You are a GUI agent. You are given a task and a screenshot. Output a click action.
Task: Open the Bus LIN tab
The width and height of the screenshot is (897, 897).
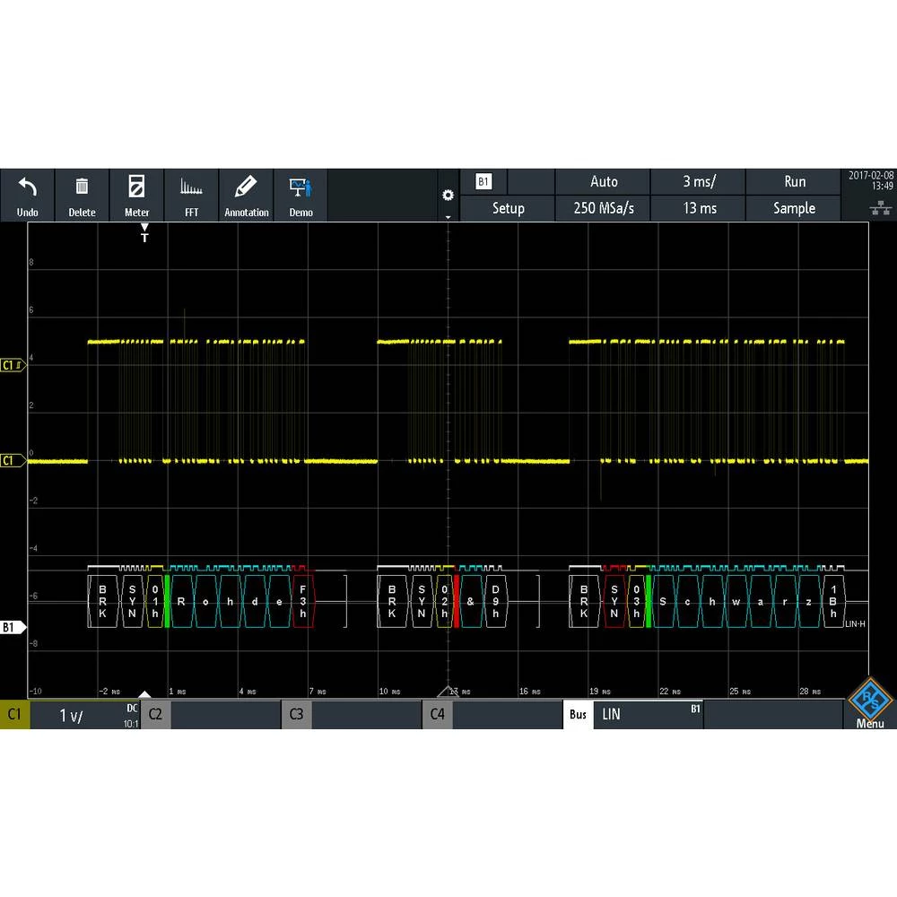(633, 715)
